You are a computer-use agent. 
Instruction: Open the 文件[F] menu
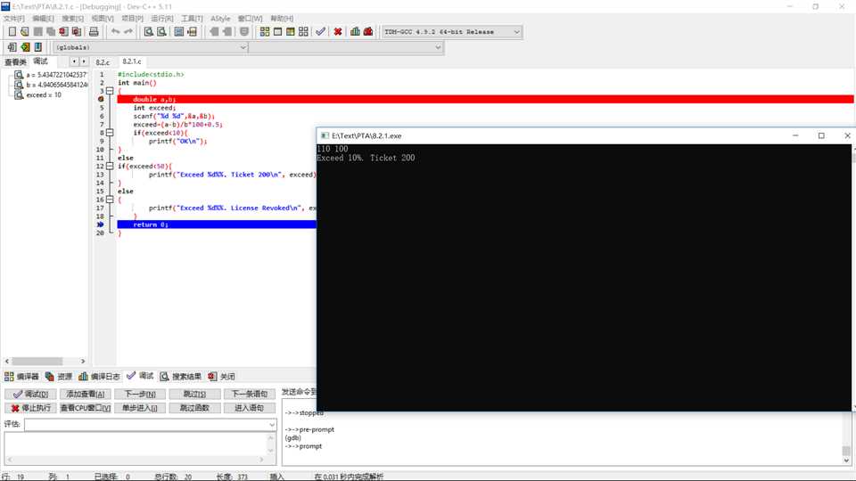click(13, 19)
